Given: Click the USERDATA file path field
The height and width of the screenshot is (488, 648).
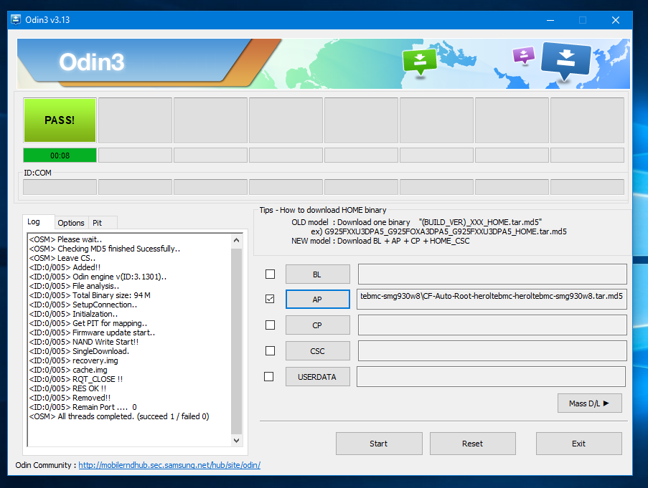Looking at the screenshot, I should coord(491,377).
